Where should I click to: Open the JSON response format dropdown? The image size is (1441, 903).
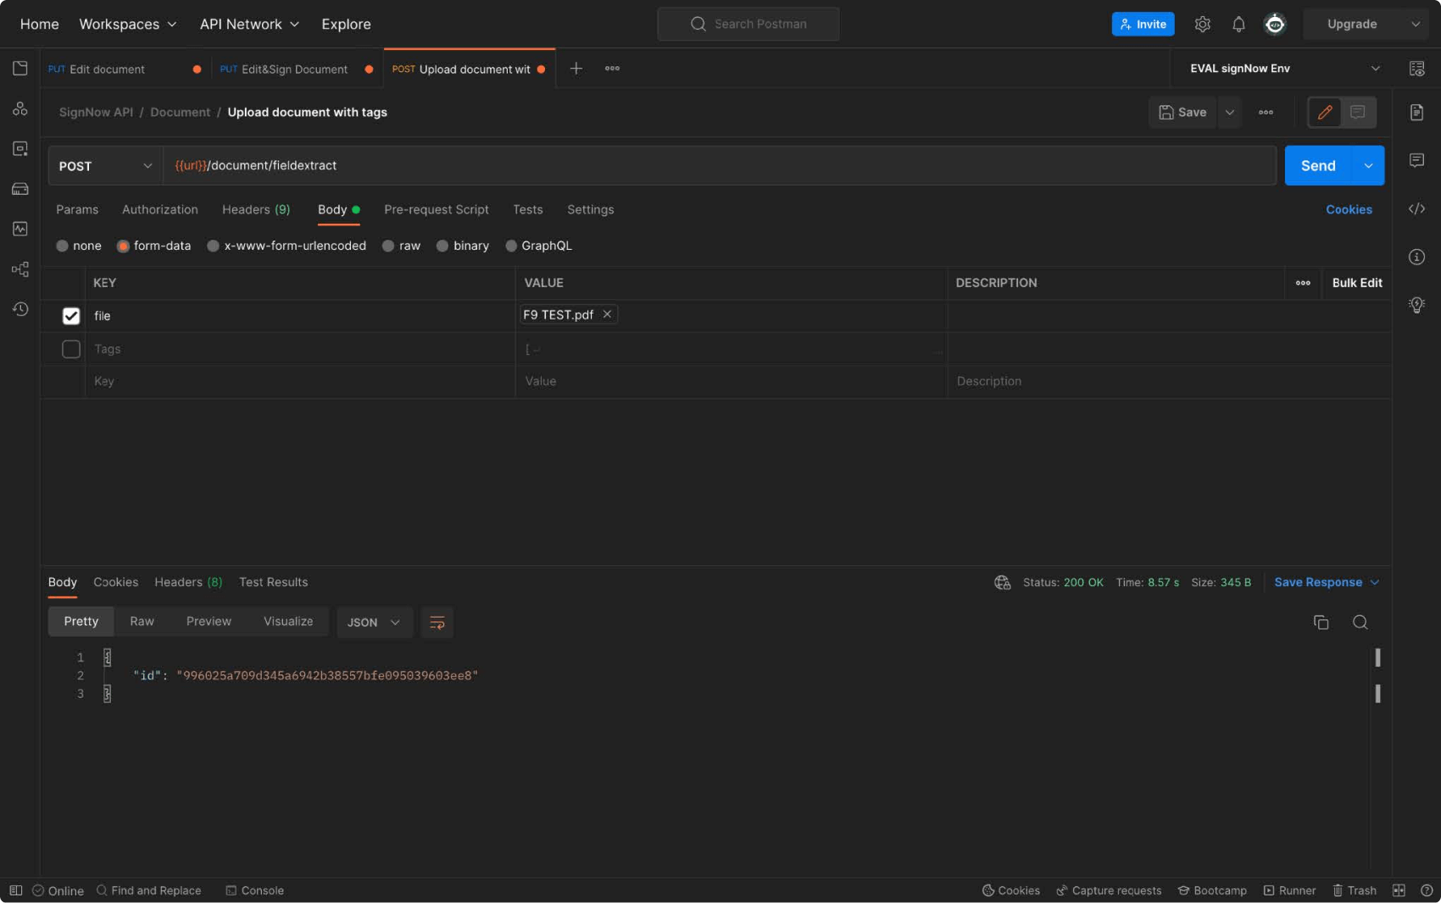(x=374, y=623)
